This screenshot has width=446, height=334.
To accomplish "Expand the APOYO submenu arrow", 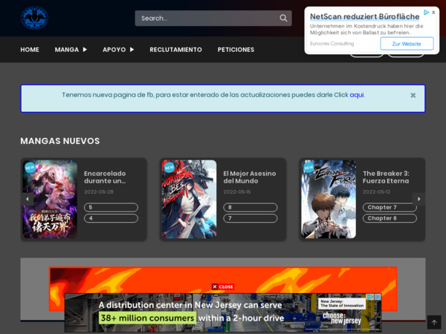I will point(132,50).
